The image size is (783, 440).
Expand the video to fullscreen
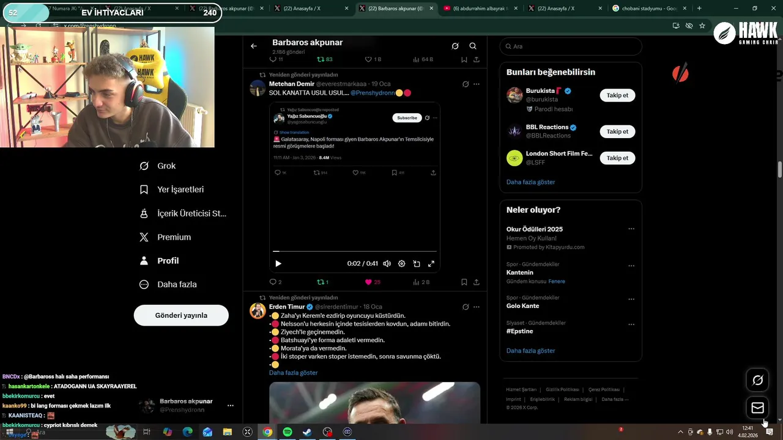pyautogui.click(x=431, y=263)
